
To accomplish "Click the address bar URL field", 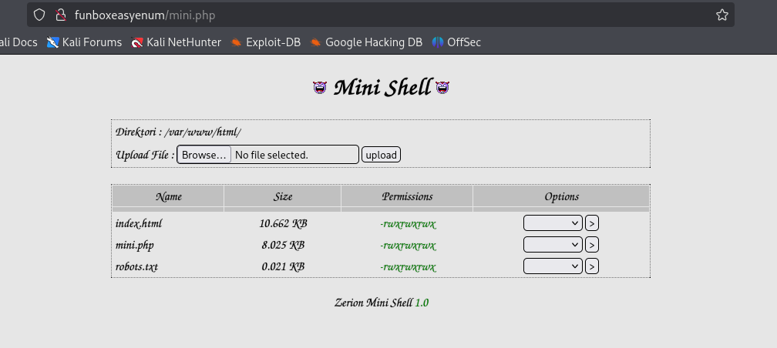I will click(385, 15).
